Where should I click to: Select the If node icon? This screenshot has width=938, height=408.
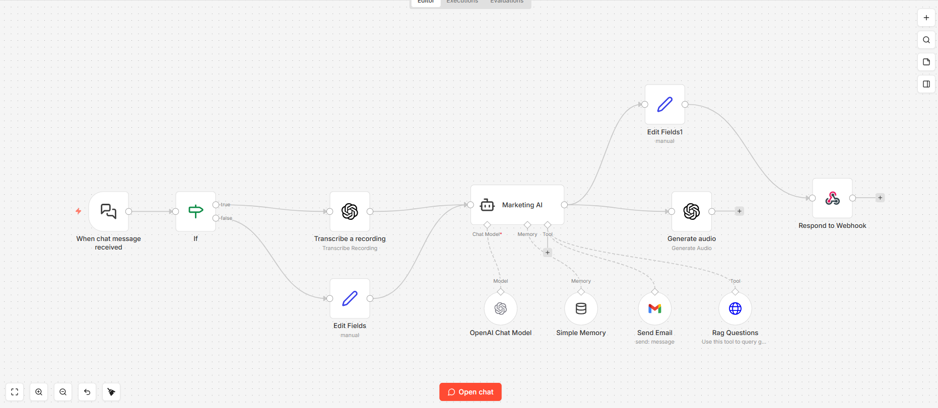pyautogui.click(x=195, y=211)
